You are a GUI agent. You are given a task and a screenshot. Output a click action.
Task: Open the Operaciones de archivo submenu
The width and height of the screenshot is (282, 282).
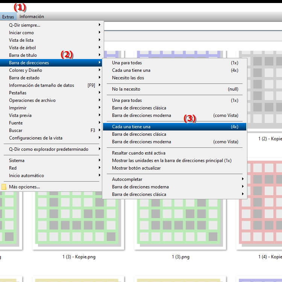(51, 100)
